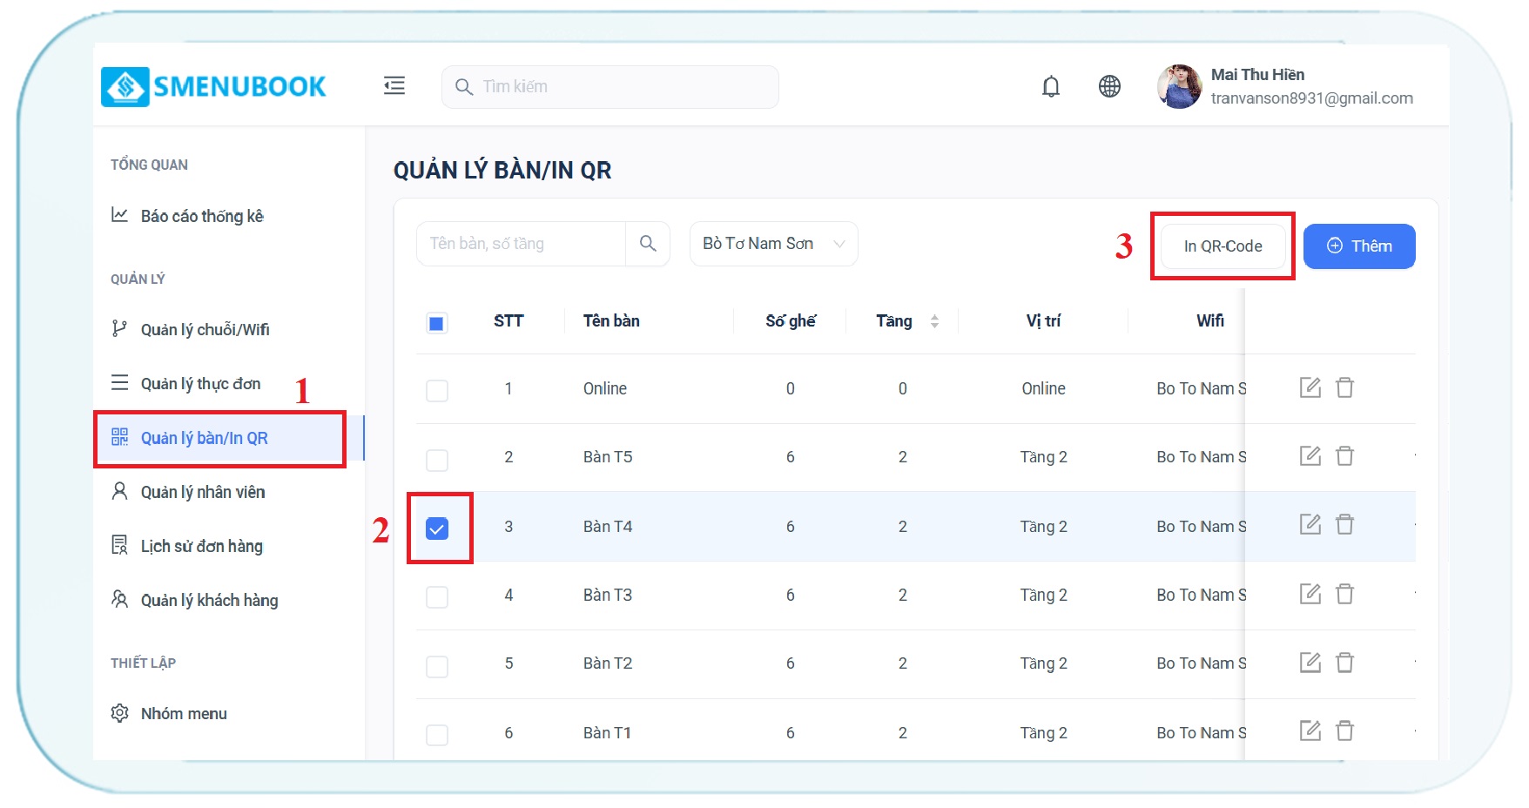Check the checkbox for Bàn T2 row

[437, 666]
